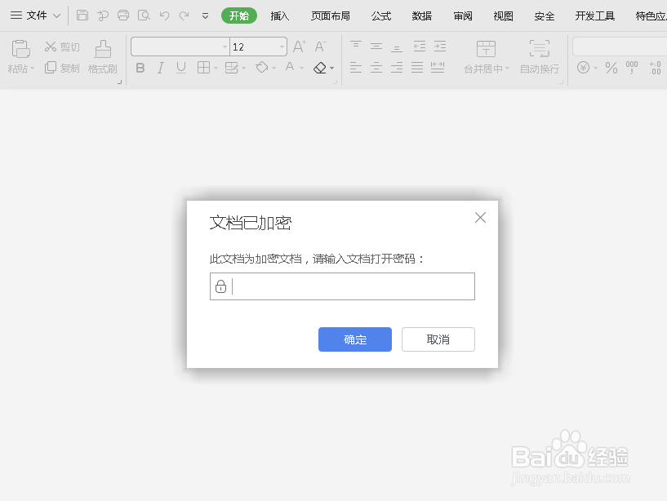
Task: Toggle center alignment
Action: pyautogui.click(x=376, y=69)
